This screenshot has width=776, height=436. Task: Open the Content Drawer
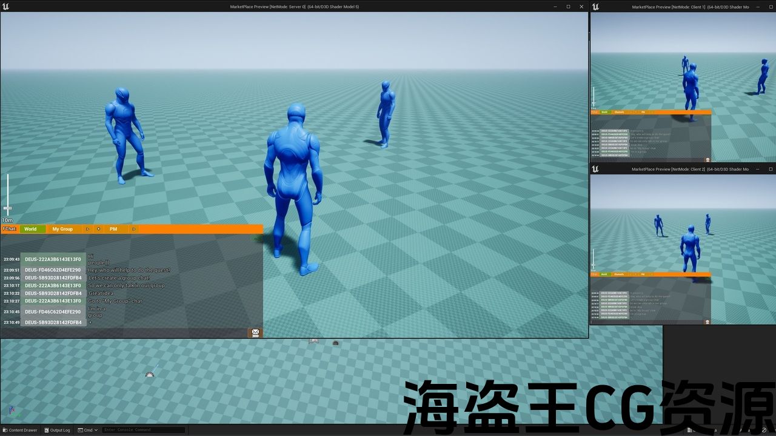pyautogui.click(x=19, y=430)
